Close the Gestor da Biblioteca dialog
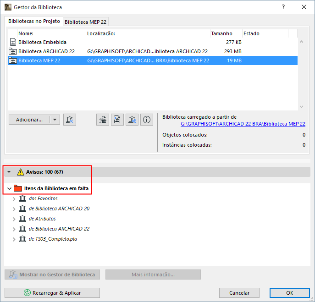 pyautogui.click(x=304, y=7)
